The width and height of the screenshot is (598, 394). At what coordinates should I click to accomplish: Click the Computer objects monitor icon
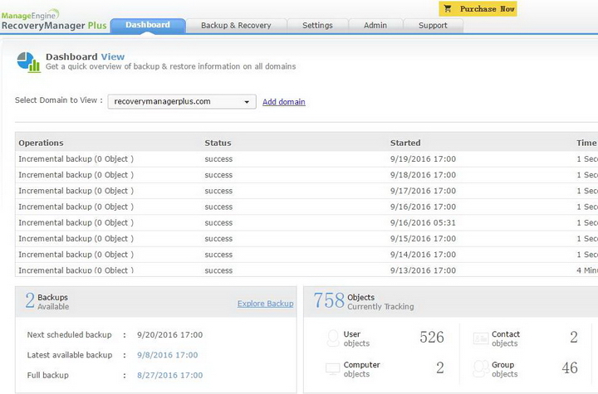[x=332, y=369]
